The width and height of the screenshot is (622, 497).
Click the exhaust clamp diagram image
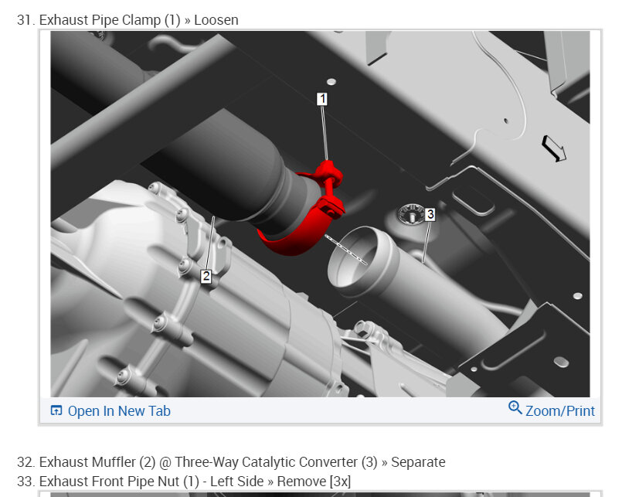320,214
